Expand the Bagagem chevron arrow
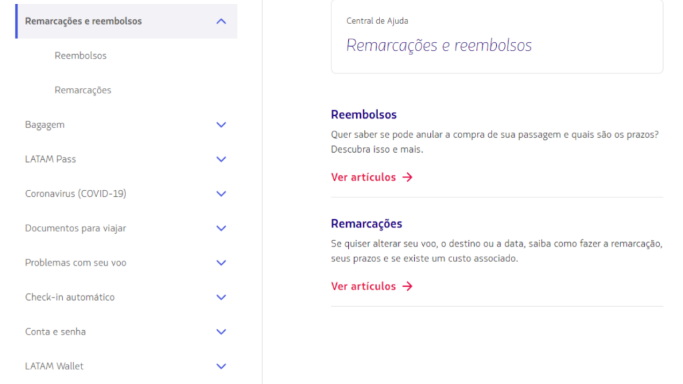 [221, 125]
